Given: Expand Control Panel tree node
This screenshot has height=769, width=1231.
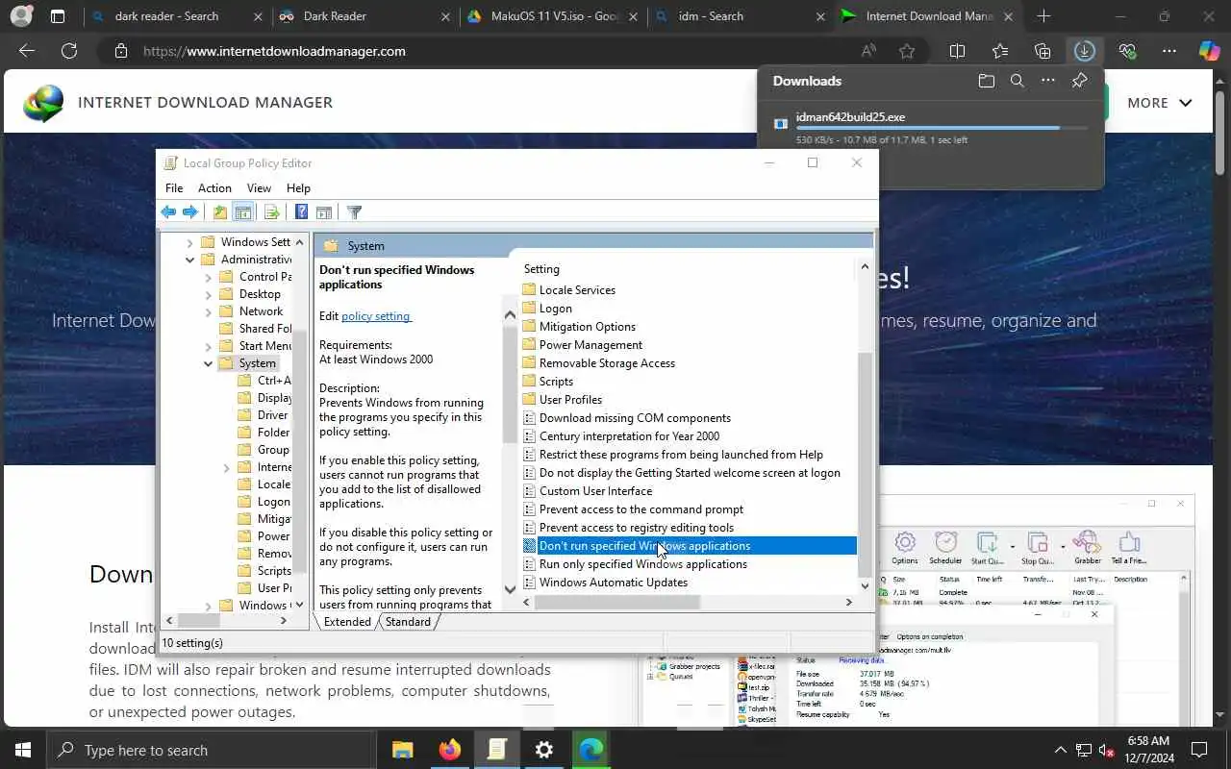Looking at the screenshot, I should click(208, 277).
